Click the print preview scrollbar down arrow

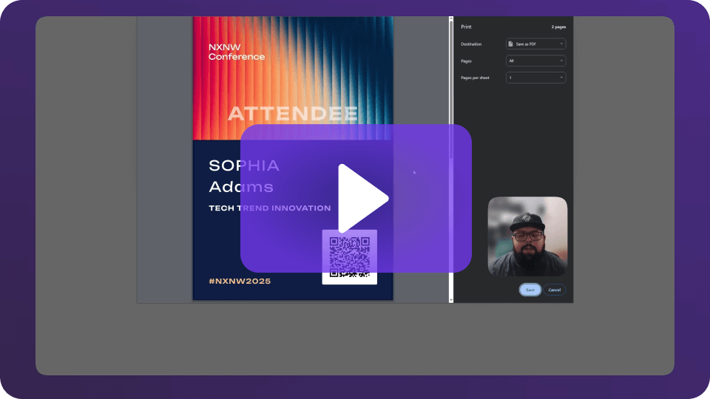(x=451, y=299)
